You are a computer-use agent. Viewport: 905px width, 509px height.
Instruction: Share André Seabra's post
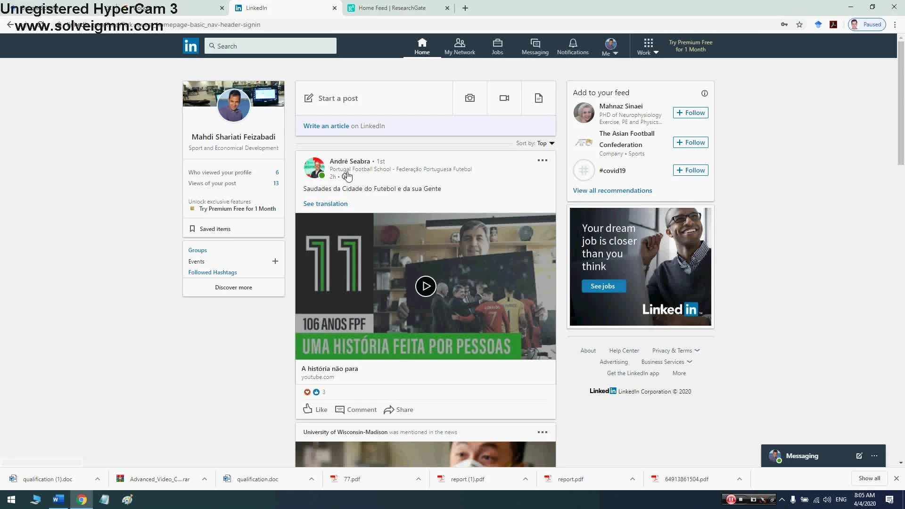398,410
